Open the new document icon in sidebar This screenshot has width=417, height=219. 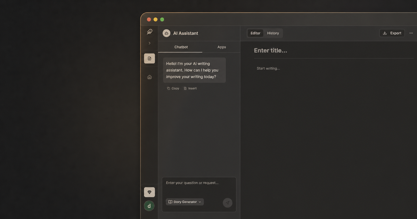point(149,58)
